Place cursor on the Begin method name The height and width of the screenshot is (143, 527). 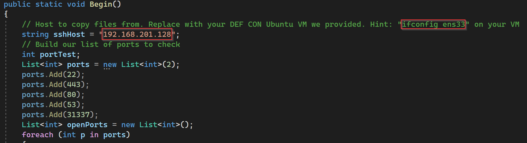pos(101,4)
